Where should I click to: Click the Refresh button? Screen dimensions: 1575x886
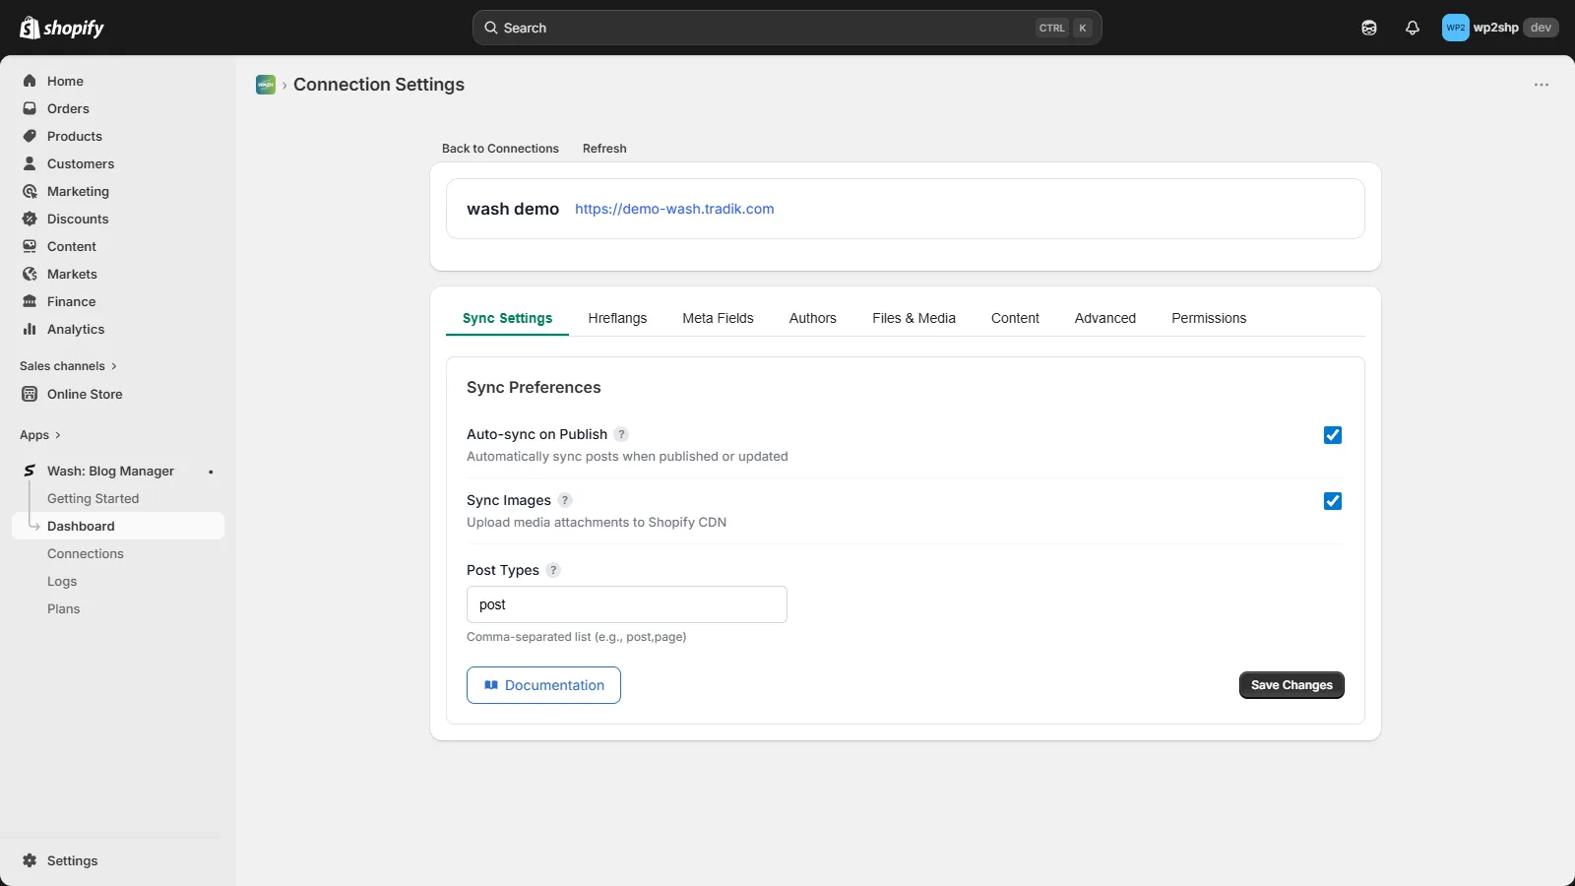(604, 149)
